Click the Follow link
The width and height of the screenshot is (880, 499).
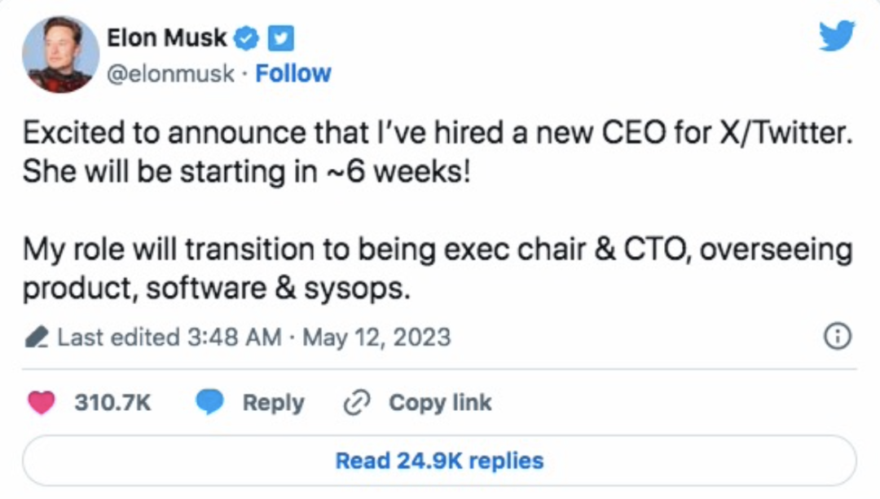pos(293,73)
